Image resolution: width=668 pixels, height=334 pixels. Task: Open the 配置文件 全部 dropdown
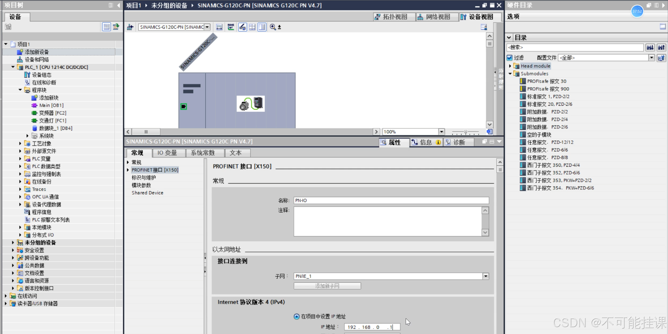coord(651,58)
